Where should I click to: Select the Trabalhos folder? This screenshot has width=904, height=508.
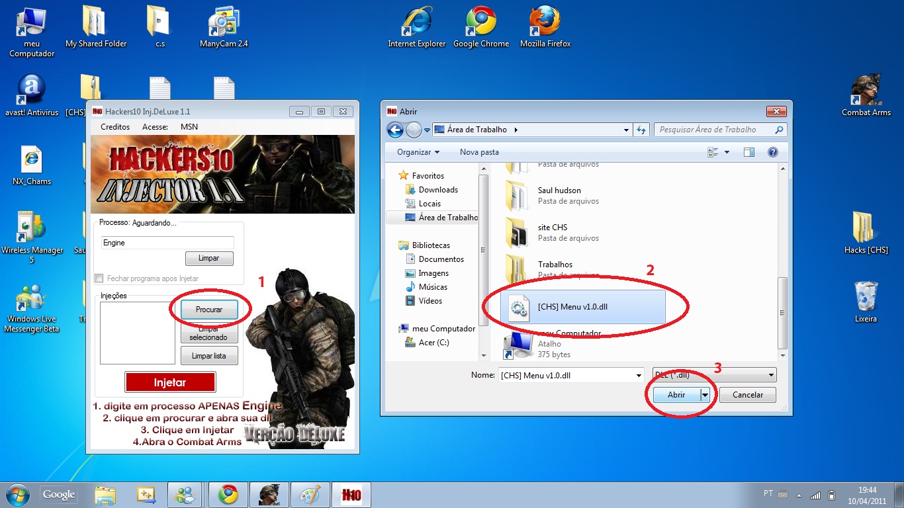[x=584, y=269]
